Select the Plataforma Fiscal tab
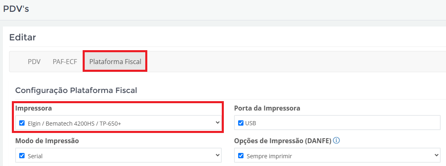The height and width of the screenshot is (166, 446). (x=115, y=62)
